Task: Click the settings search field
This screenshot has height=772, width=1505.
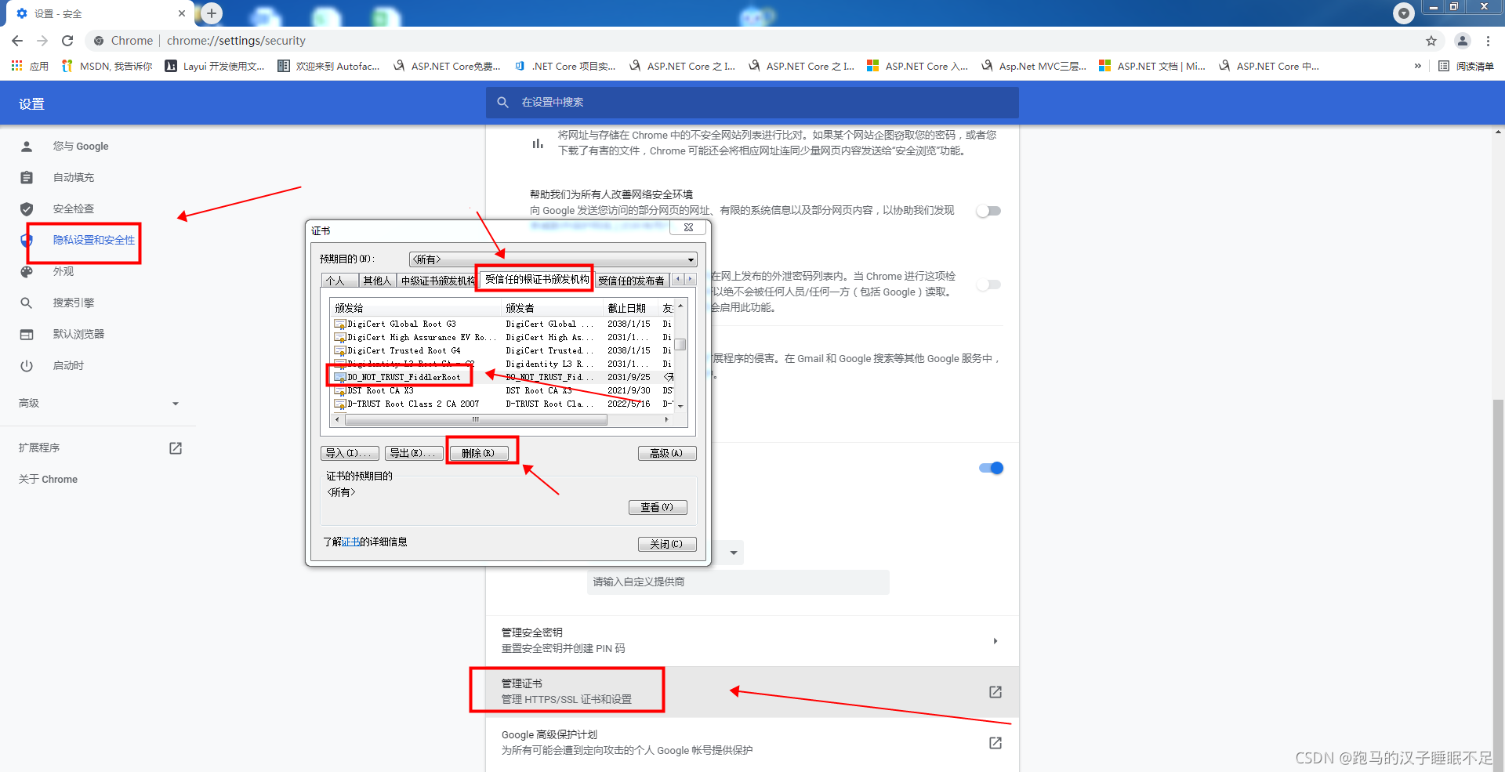Action: (x=752, y=103)
